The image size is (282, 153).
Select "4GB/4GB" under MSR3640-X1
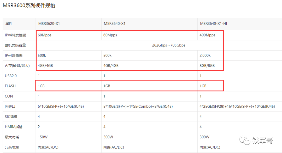[x=111, y=66]
